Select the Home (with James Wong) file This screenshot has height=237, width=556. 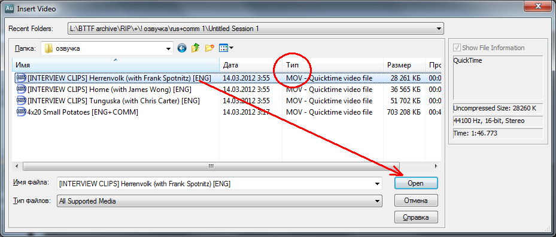point(109,89)
